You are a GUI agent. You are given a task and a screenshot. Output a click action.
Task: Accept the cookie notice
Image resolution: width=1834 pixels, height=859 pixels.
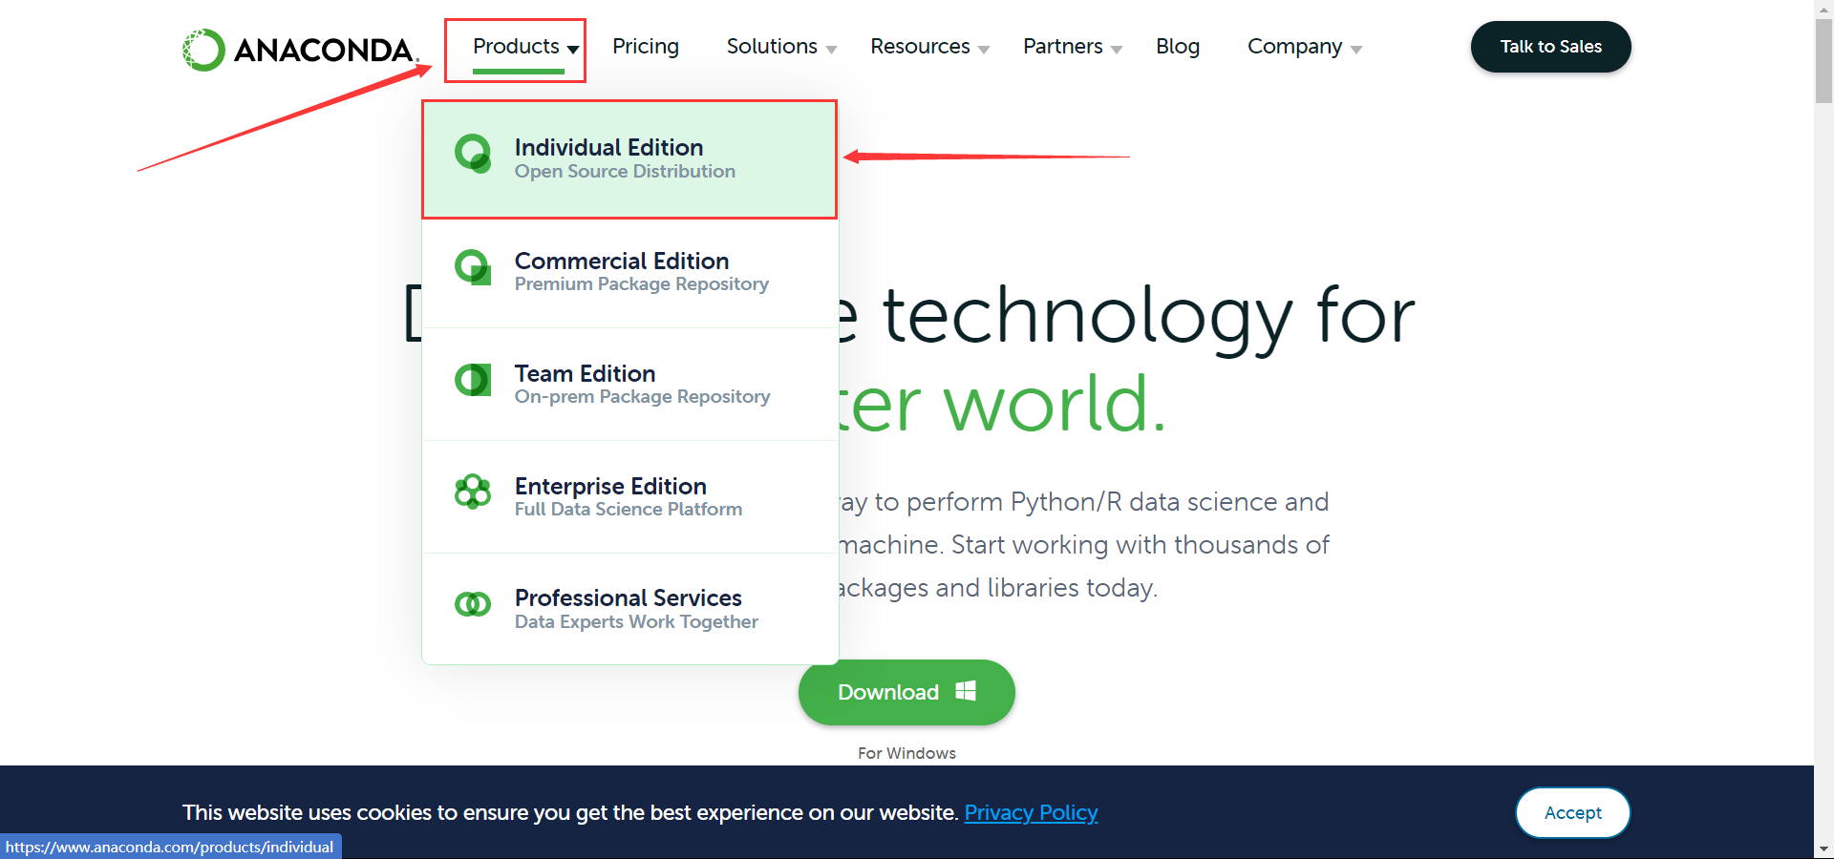point(1573,812)
